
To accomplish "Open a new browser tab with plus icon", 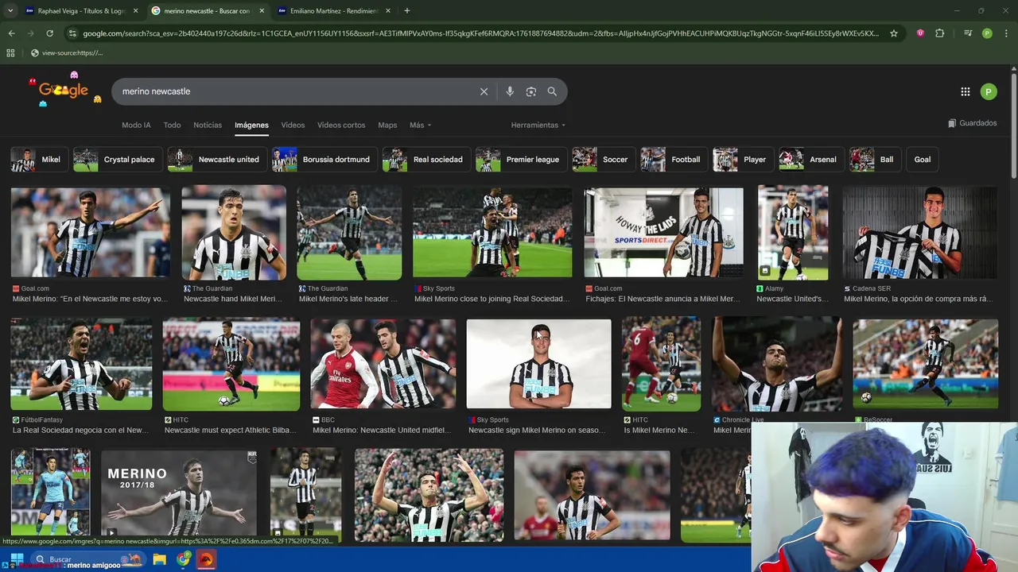I will (x=407, y=11).
